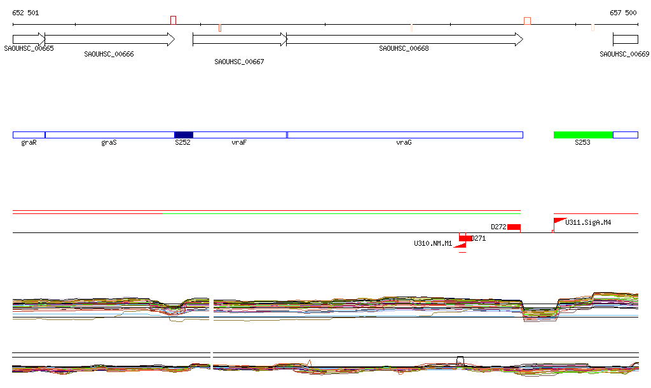Image resolution: width=651 pixels, height=388 pixels.
Task: Select the SAOUHSC_00668 gene arrow
Action: [404, 39]
